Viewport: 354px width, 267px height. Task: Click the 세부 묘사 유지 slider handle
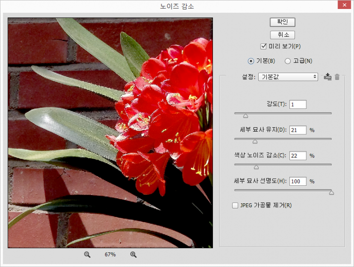tap(255, 141)
